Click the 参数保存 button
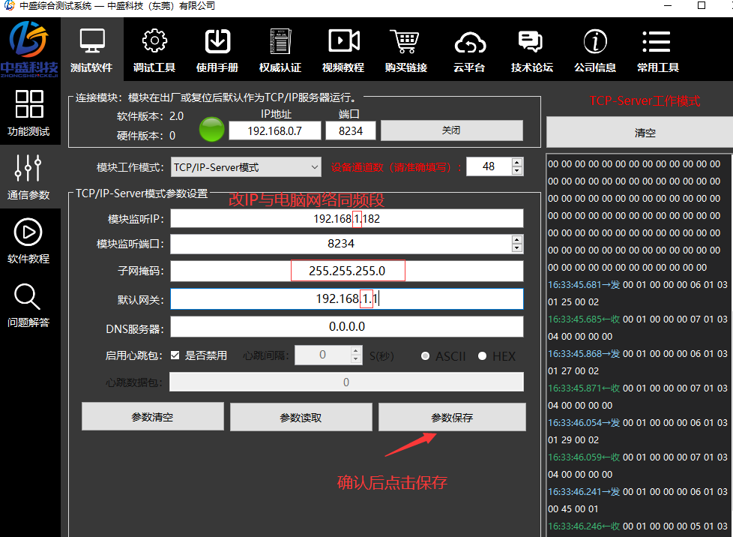This screenshot has width=733, height=537. coord(452,418)
